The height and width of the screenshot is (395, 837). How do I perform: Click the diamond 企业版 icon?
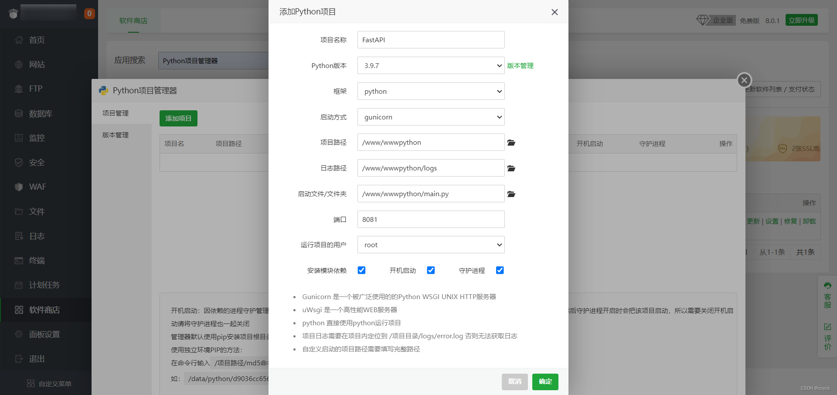click(703, 20)
